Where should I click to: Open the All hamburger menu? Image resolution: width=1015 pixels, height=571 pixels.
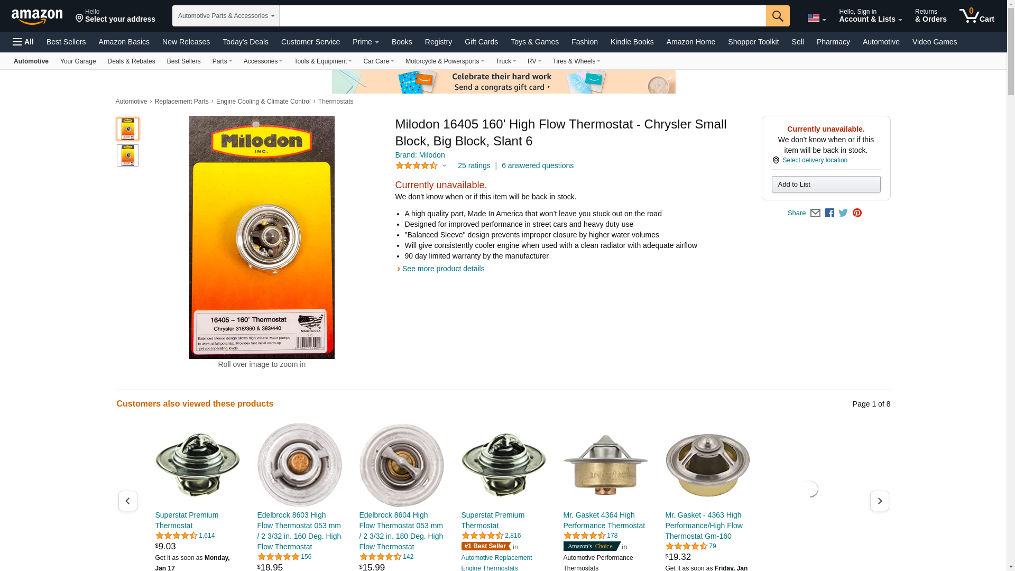pos(23,42)
